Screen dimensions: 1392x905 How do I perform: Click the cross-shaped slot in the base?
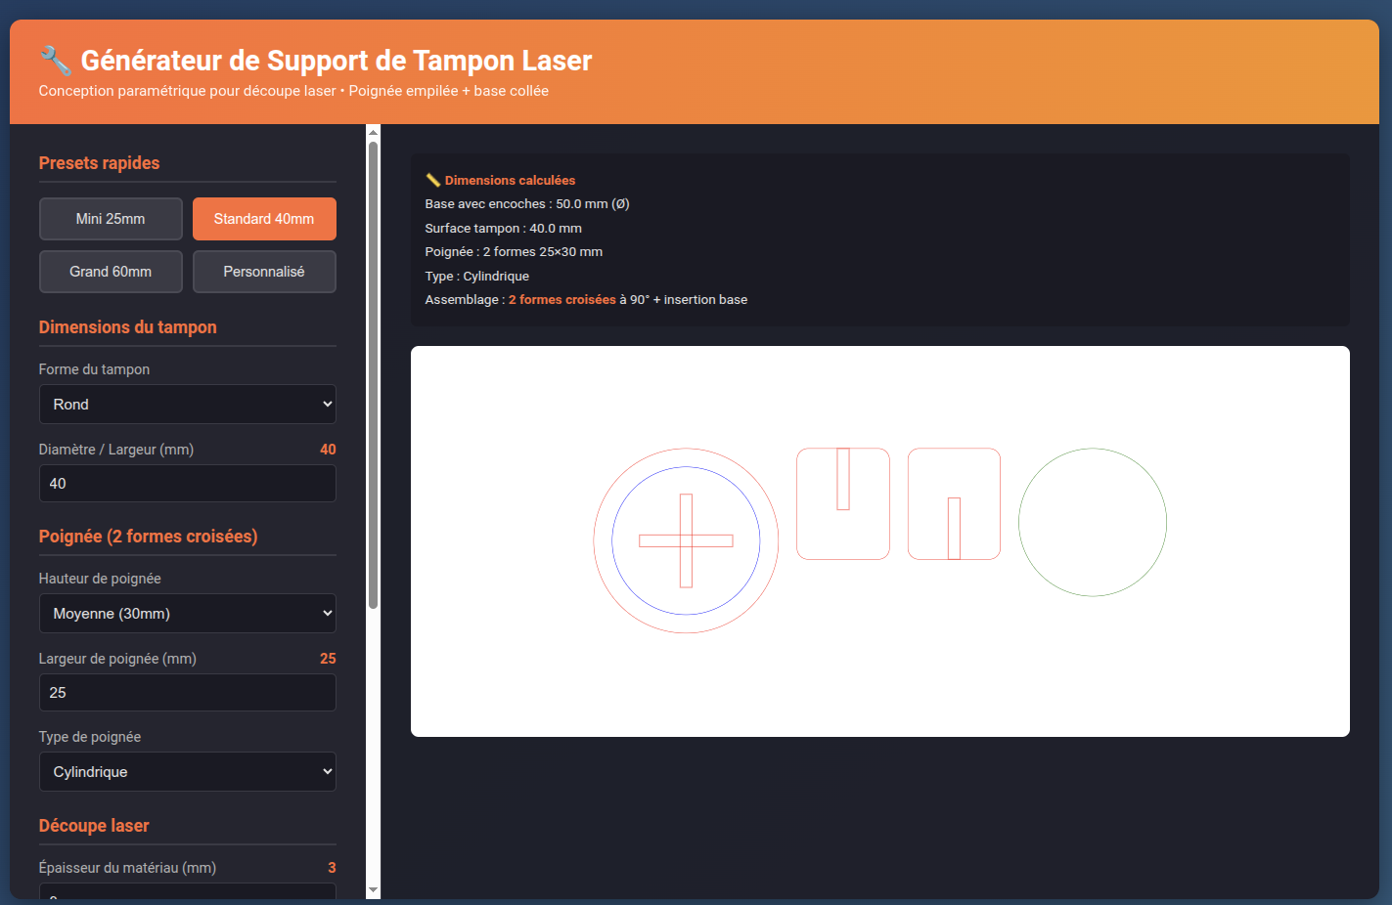tap(686, 540)
